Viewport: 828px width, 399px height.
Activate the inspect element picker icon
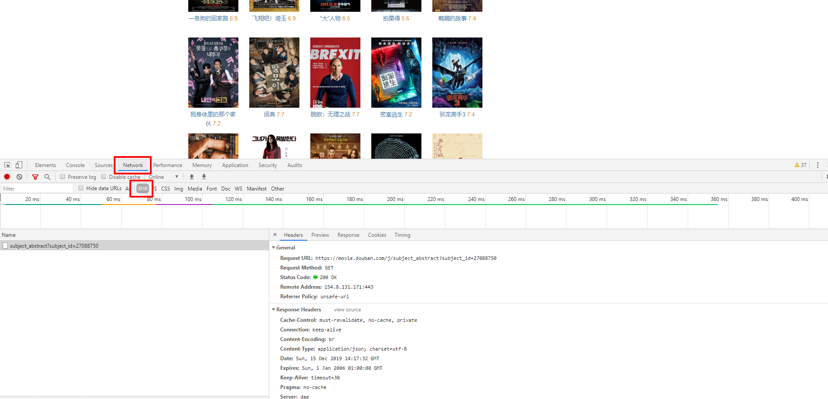coord(7,165)
